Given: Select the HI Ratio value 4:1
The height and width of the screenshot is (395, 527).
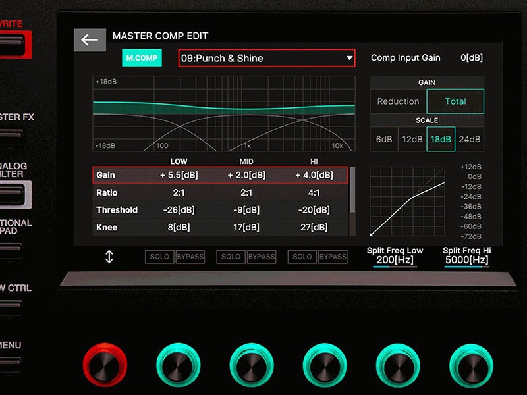Looking at the screenshot, I should pos(314,192).
